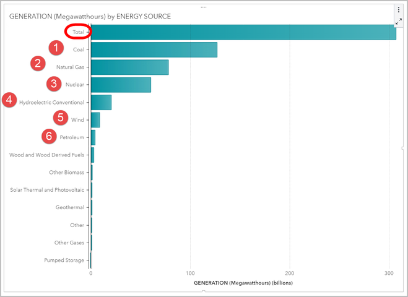408x297 pixels.
Task: Click the Natural Gas axis label
Action: 70,67
